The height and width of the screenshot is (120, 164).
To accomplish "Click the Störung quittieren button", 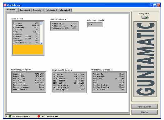I will point(144,107).
